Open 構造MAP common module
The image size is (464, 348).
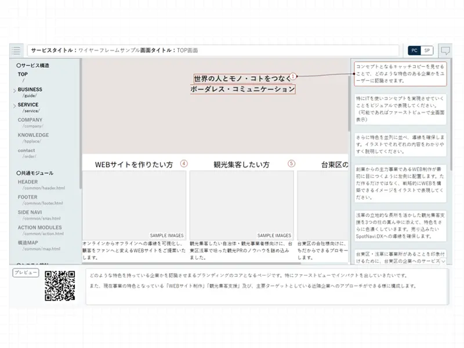(x=28, y=242)
